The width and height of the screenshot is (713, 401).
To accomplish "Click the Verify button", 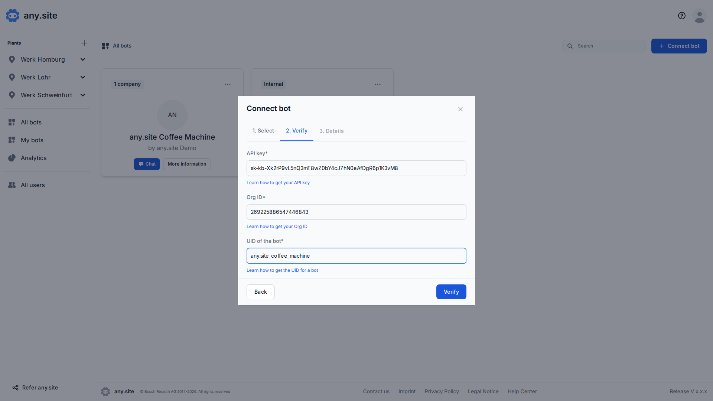I will 451,292.
